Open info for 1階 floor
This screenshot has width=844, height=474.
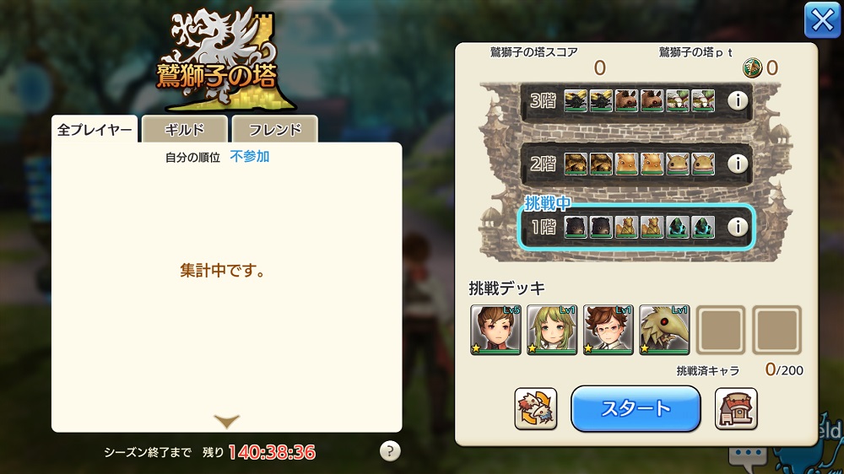738,227
